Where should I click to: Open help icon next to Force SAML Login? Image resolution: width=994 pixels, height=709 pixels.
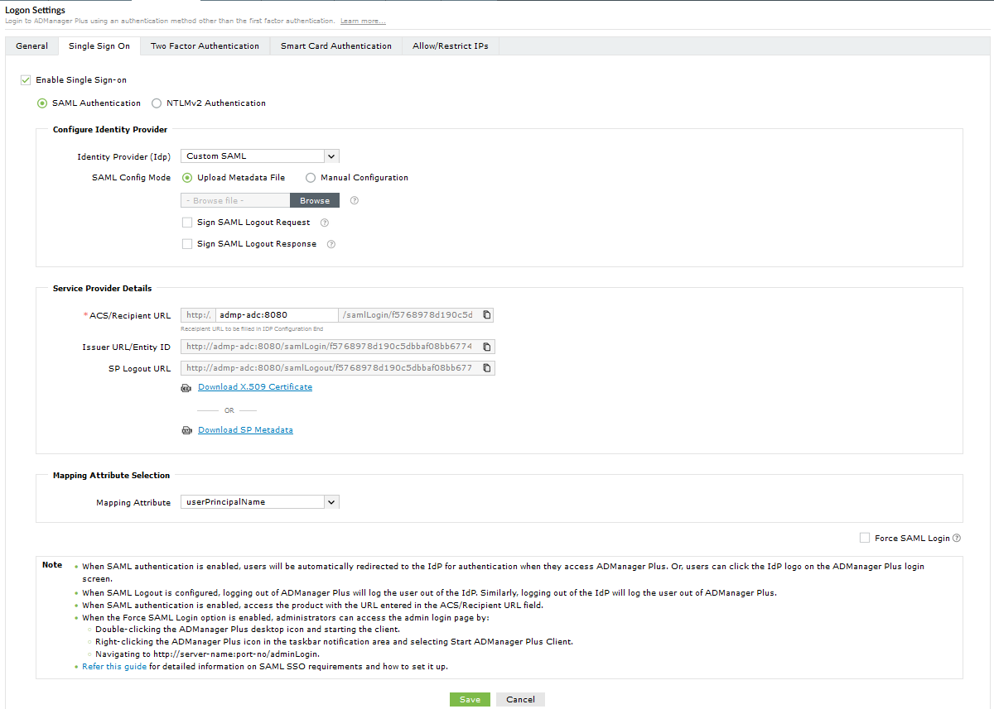tap(957, 538)
